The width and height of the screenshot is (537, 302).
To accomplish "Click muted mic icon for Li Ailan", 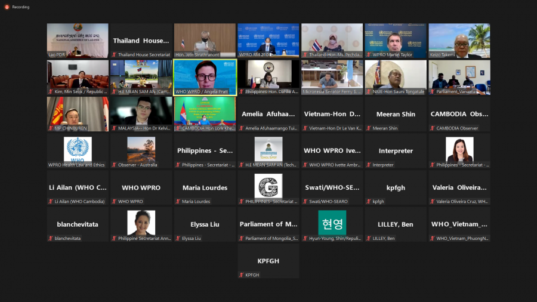I will coord(51,202).
